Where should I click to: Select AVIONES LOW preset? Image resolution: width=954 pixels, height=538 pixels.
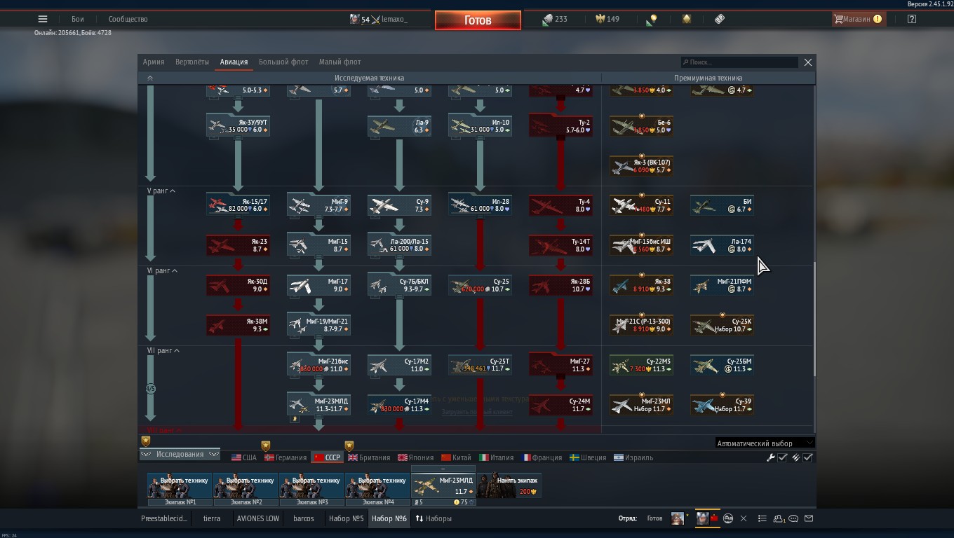(257, 518)
